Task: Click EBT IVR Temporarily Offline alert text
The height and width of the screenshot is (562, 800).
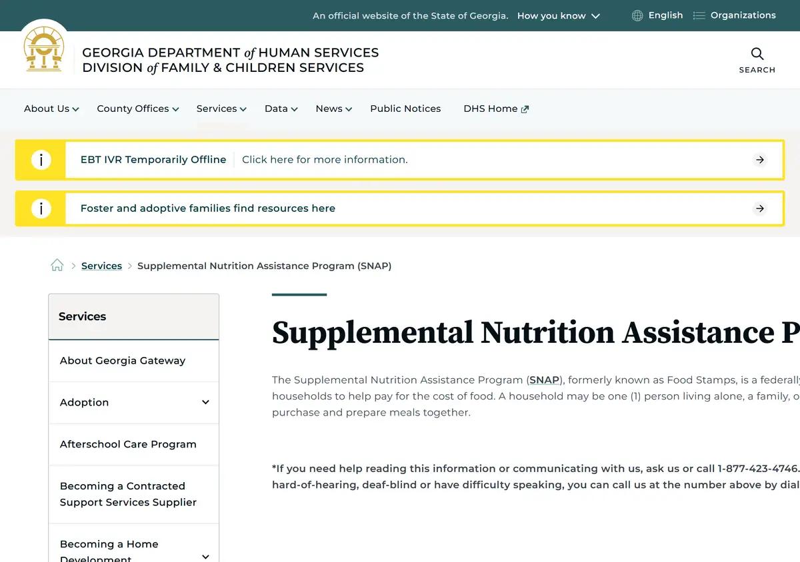Action: (x=153, y=160)
